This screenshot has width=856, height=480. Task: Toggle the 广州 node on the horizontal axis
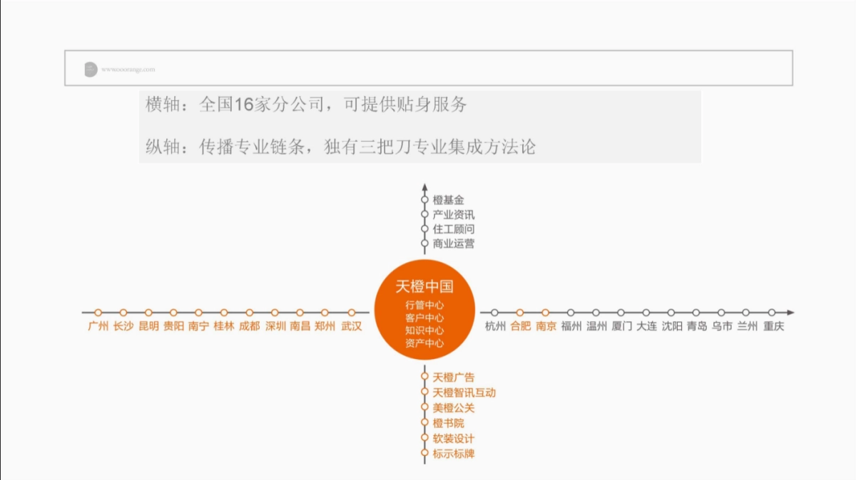tap(98, 312)
